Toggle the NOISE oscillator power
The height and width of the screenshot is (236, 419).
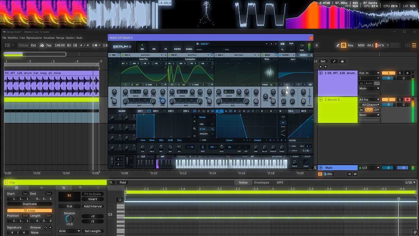click(x=263, y=55)
